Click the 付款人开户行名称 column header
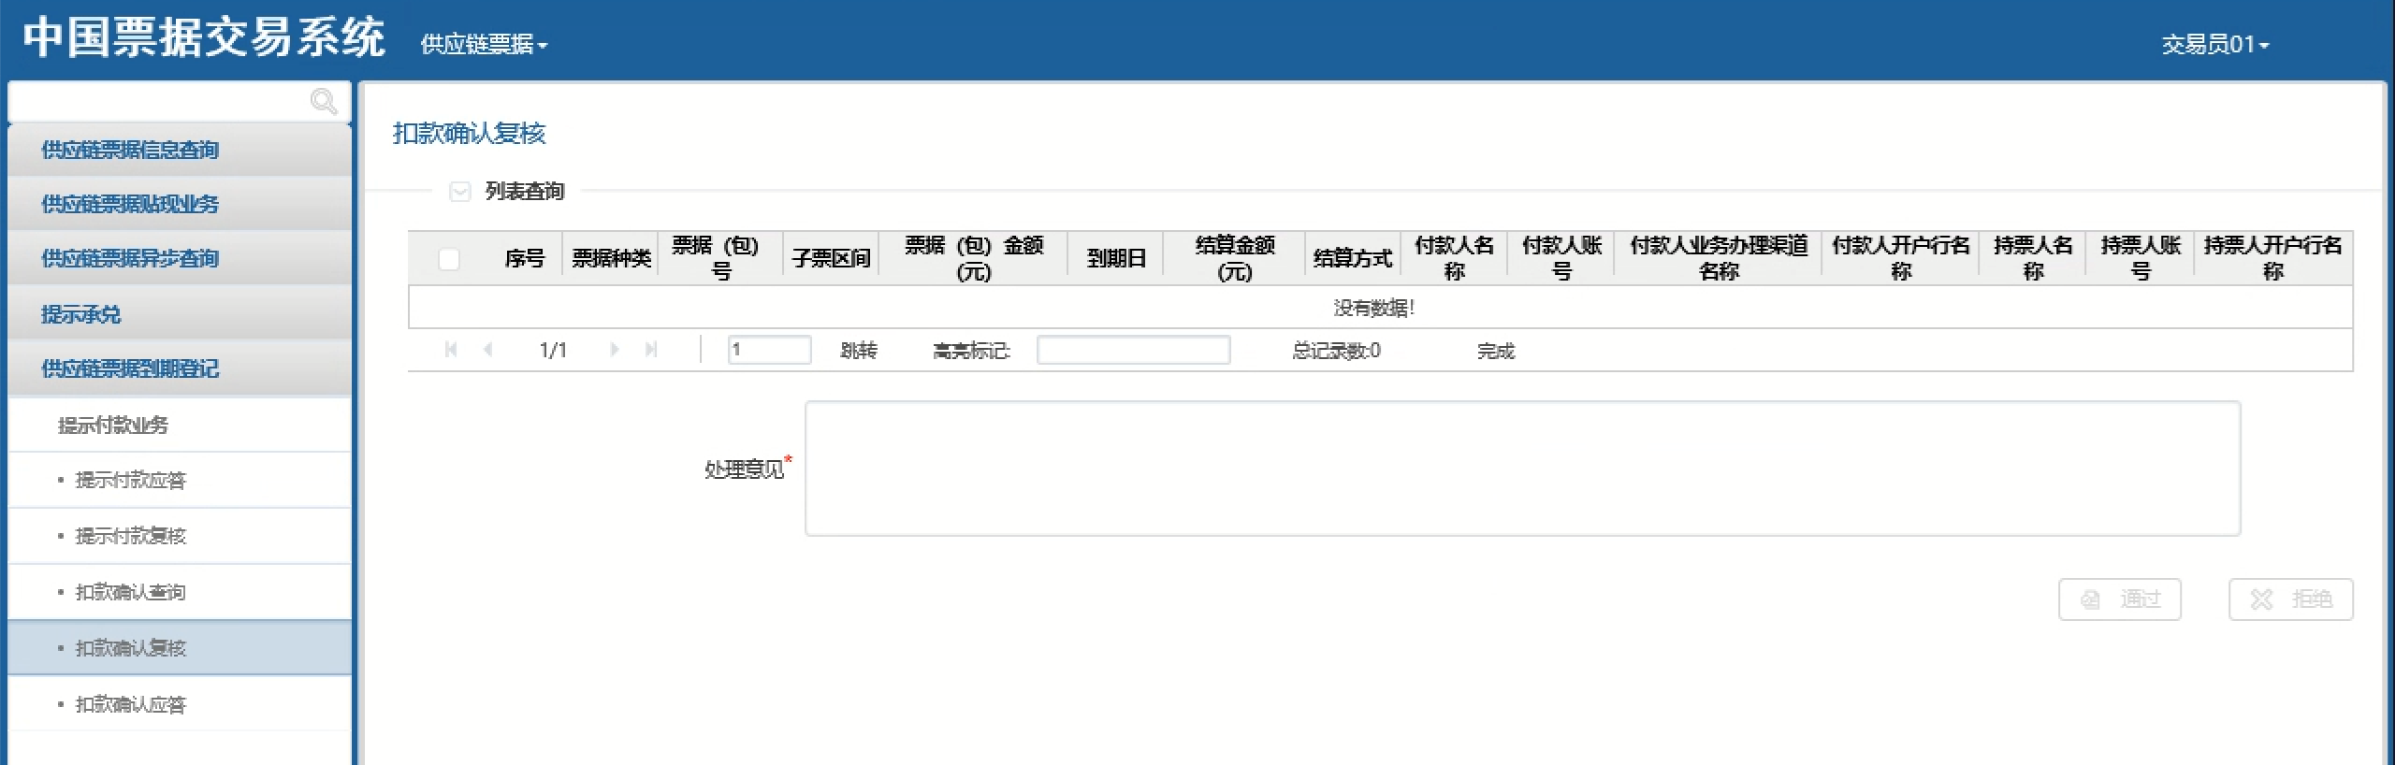The width and height of the screenshot is (2395, 765). coord(1900,258)
